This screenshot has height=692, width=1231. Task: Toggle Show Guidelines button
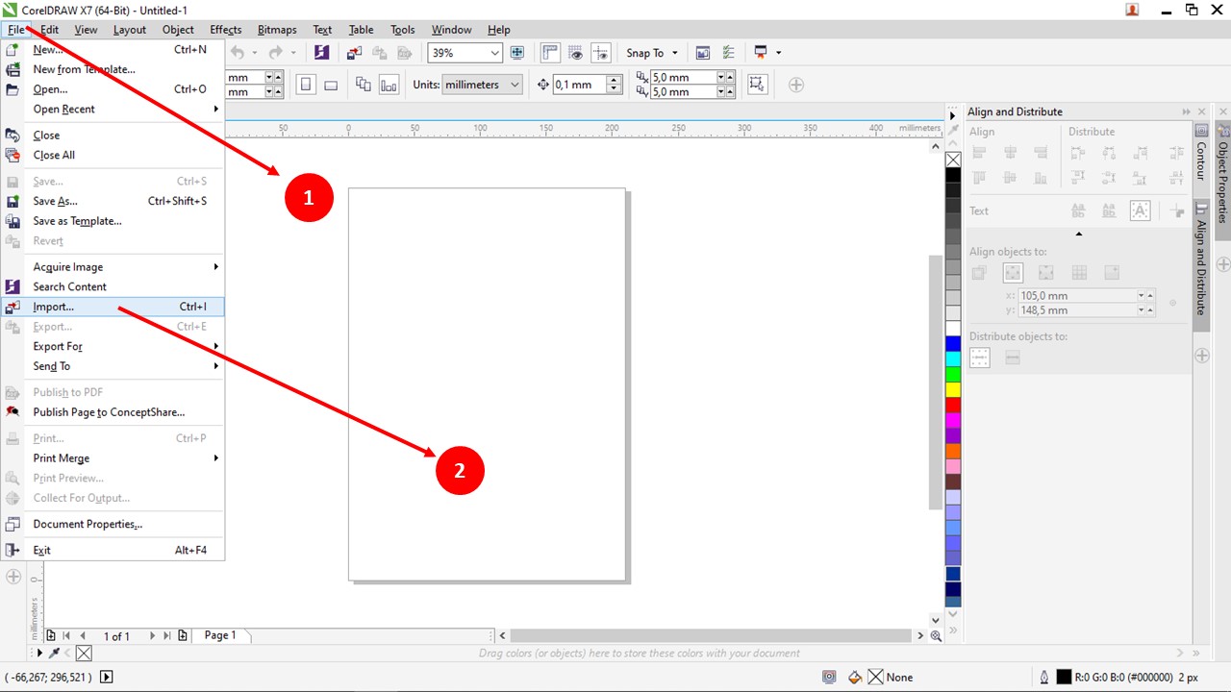pos(601,53)
